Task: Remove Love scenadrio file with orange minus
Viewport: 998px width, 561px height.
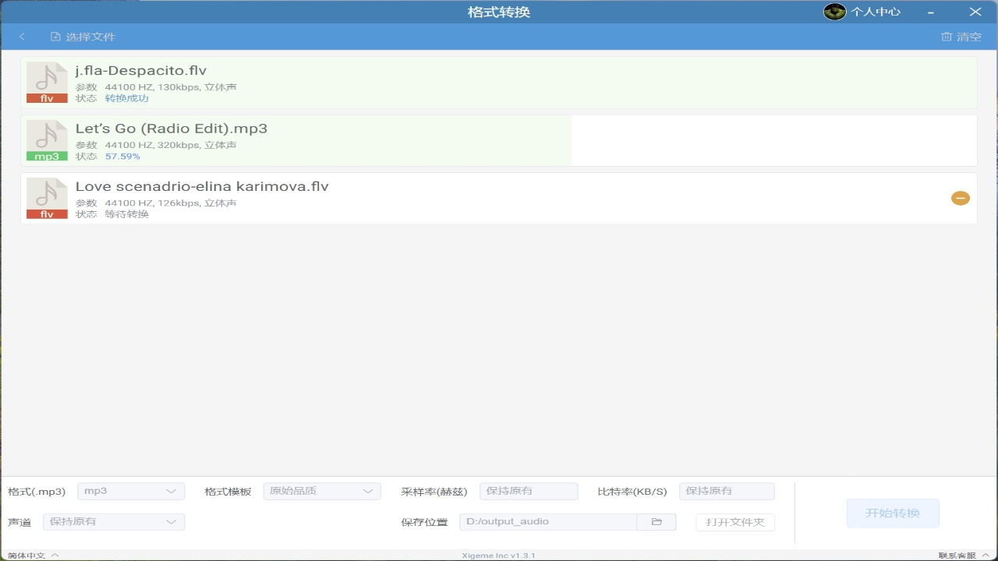Action: (x=960, y=198)
